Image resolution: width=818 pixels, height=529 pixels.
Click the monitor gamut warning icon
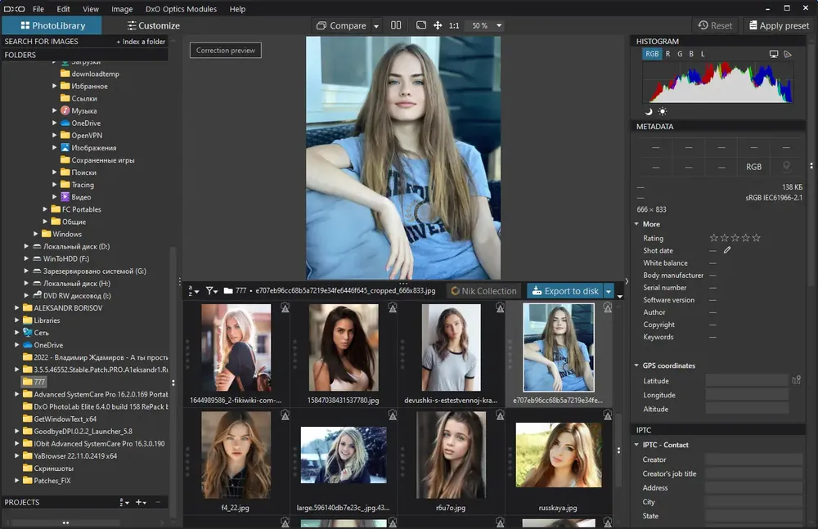tap(774, 54)
